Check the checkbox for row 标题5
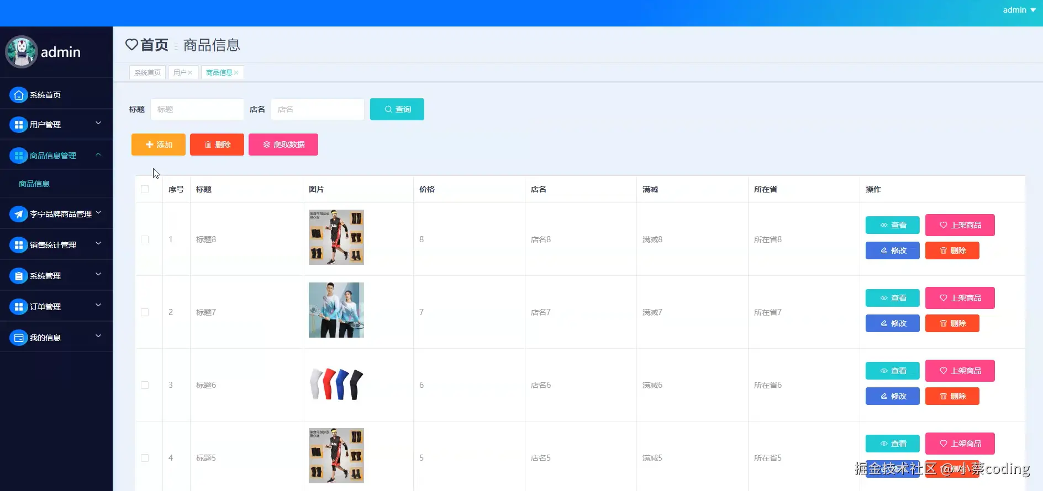Image resolution: width=1043 pixels, height=491 pixels. pyautogui.click(x=145, y=458)
